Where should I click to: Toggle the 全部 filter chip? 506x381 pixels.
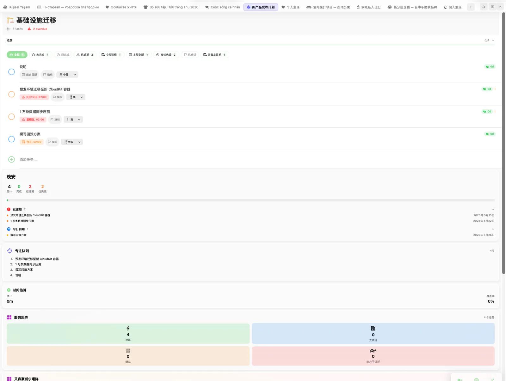click(17, 55)
